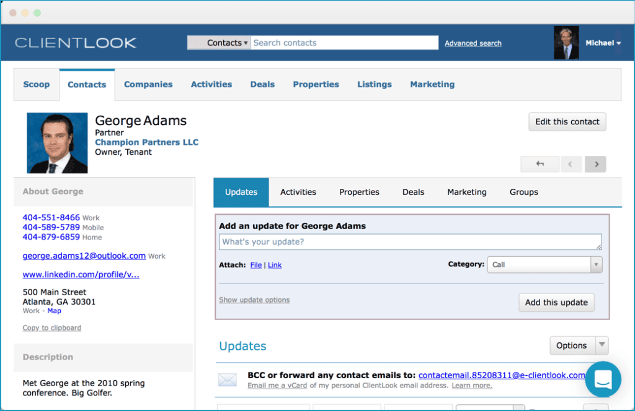The height and width of the screenshot is (411, 635).
Task: Open the LinkedIn profile link
Action: (81, 275)
